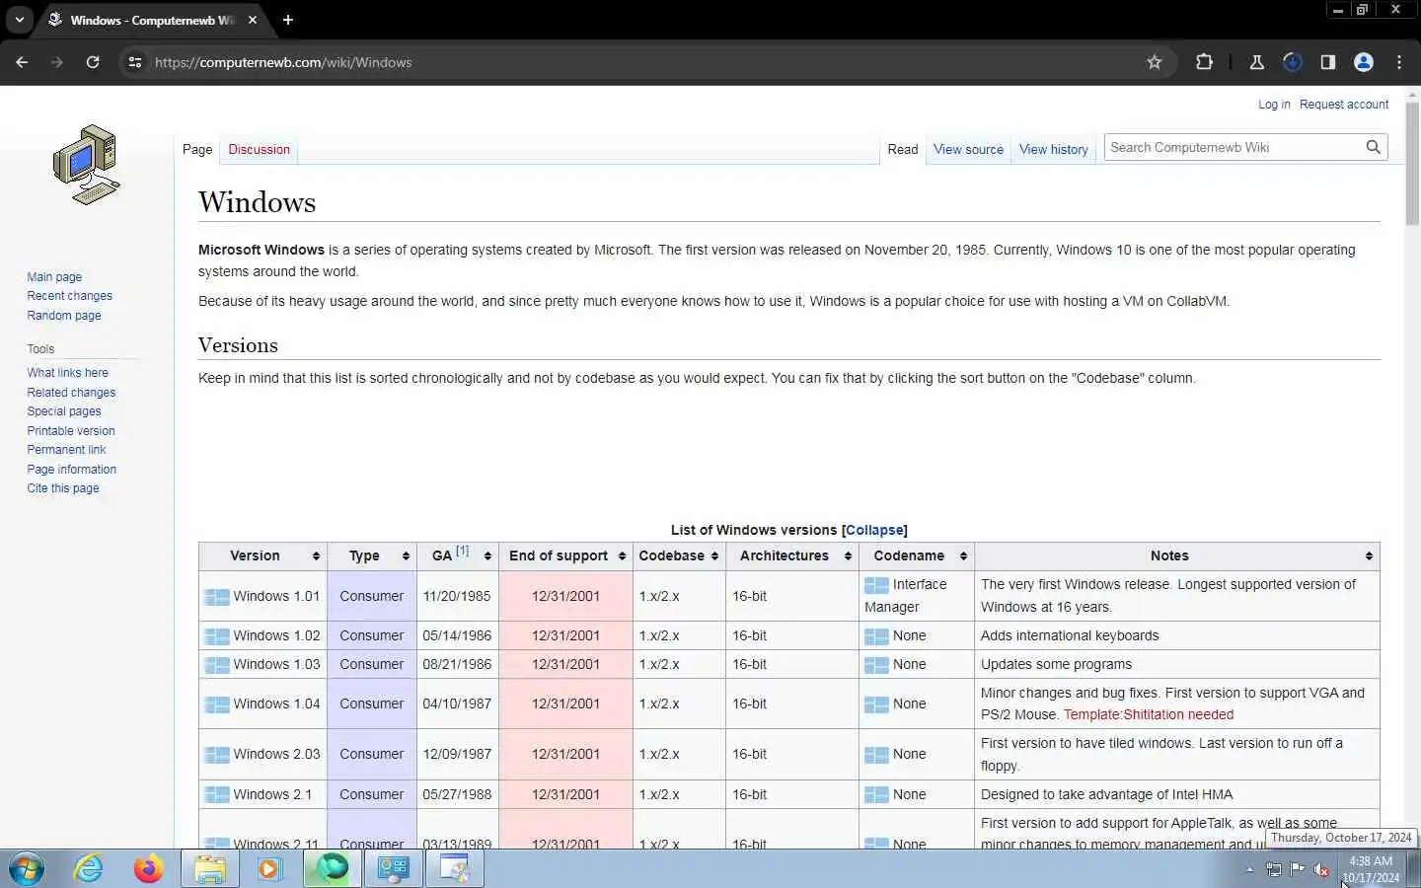Image resolution: width=1421 pixels, height=888 pixels.
Task: Open the Page tab
Action: point(197,149)
